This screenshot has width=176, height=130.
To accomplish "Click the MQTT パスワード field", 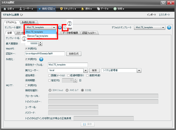I will click(x=73, y=113).
